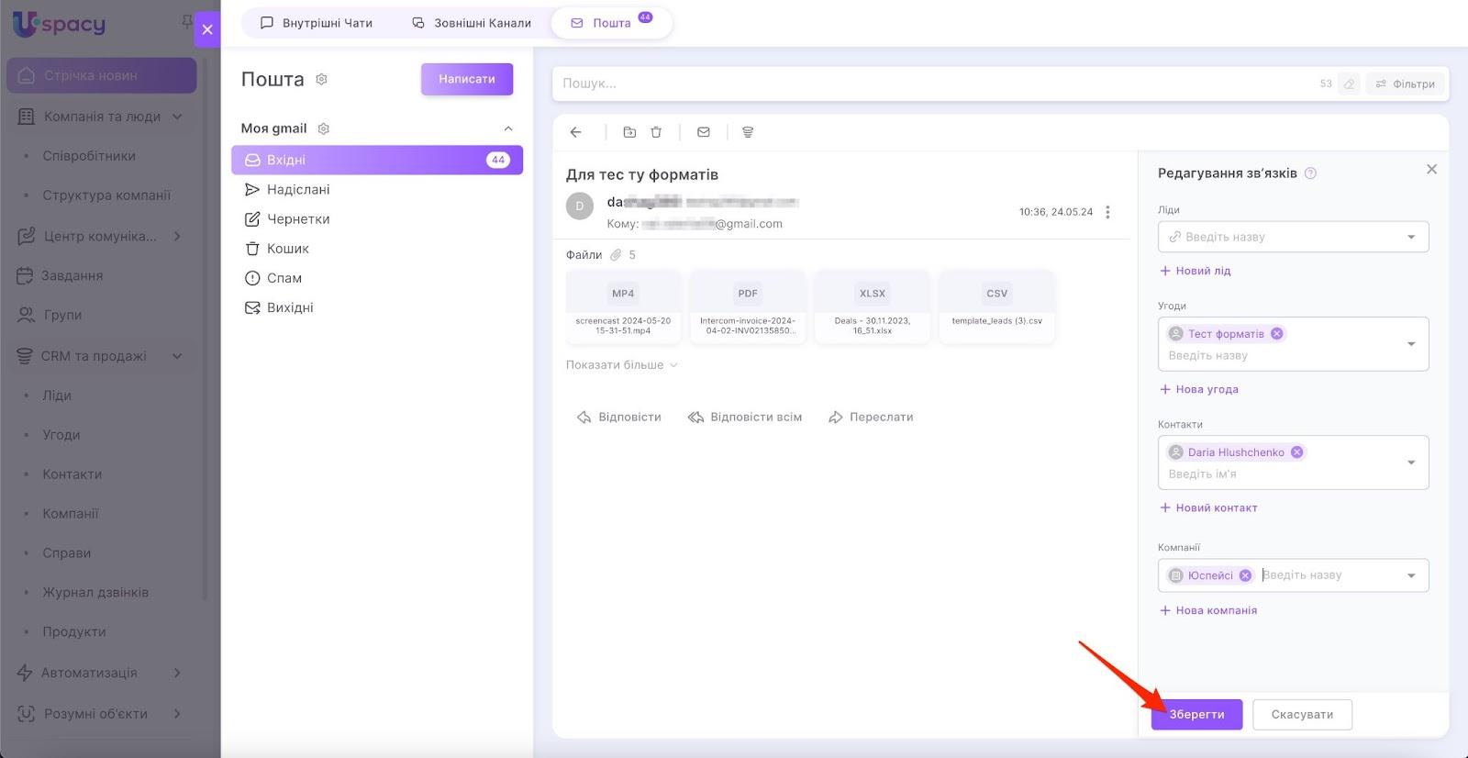Collapse CRM та продажі menu section
The width and height of the screenshot is (1468, 758).
pyautogui.click(x=177, y=356)
